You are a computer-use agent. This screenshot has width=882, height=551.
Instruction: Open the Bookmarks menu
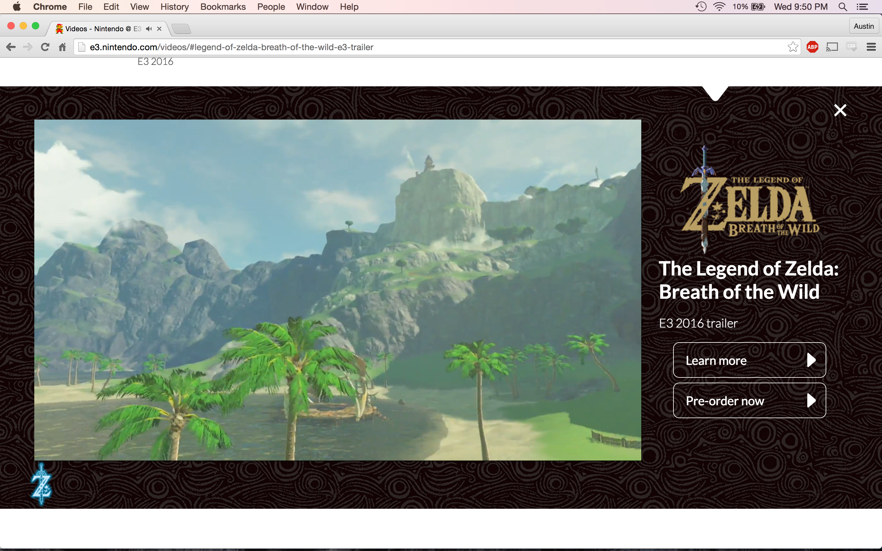223,7
